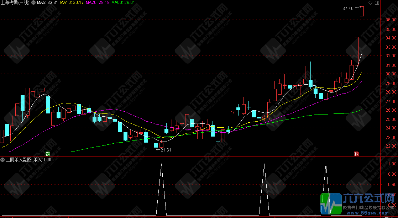398x218 pixels.
Task: Click the 21.61 low price annotation
Action: point(166,150)
